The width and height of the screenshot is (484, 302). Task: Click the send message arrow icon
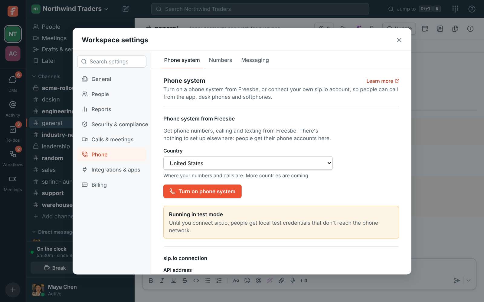pyautogui.click(x=456, y=281)
